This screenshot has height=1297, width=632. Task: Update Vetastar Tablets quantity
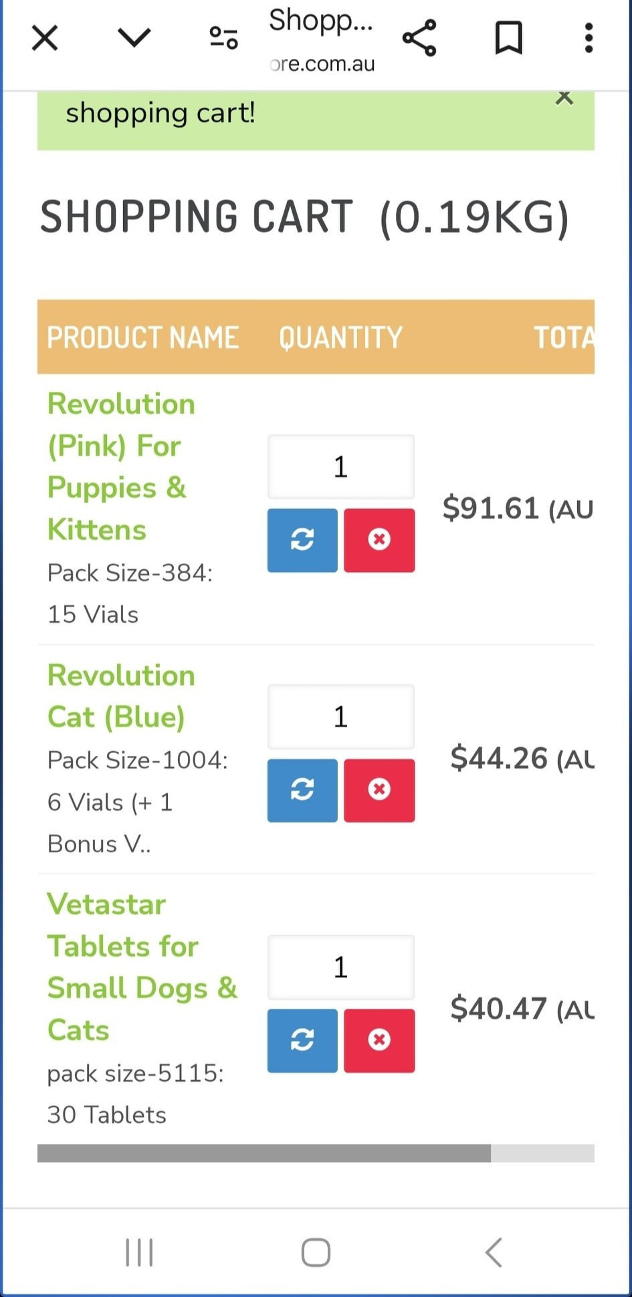click(x=302, y=1040)
